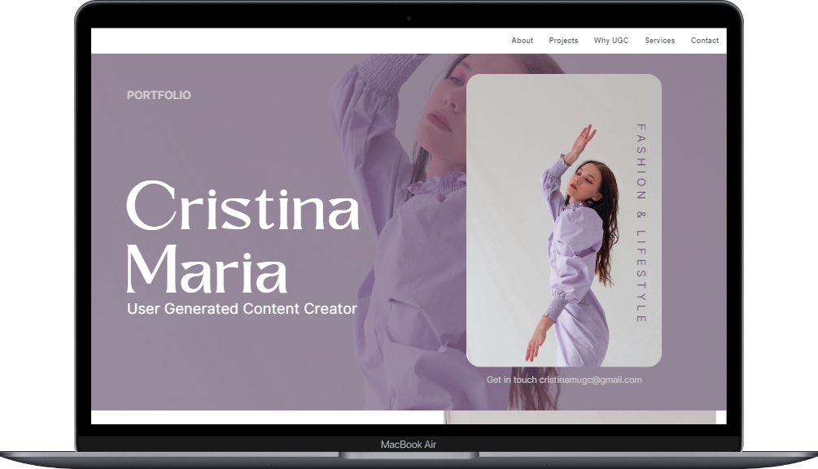Click the MacBook Air label

pos(409,445)
